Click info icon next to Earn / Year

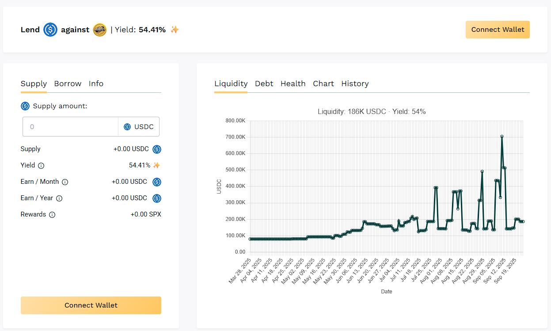coord(59,198)
